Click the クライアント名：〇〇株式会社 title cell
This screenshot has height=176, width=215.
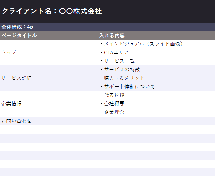click(52, 11)
